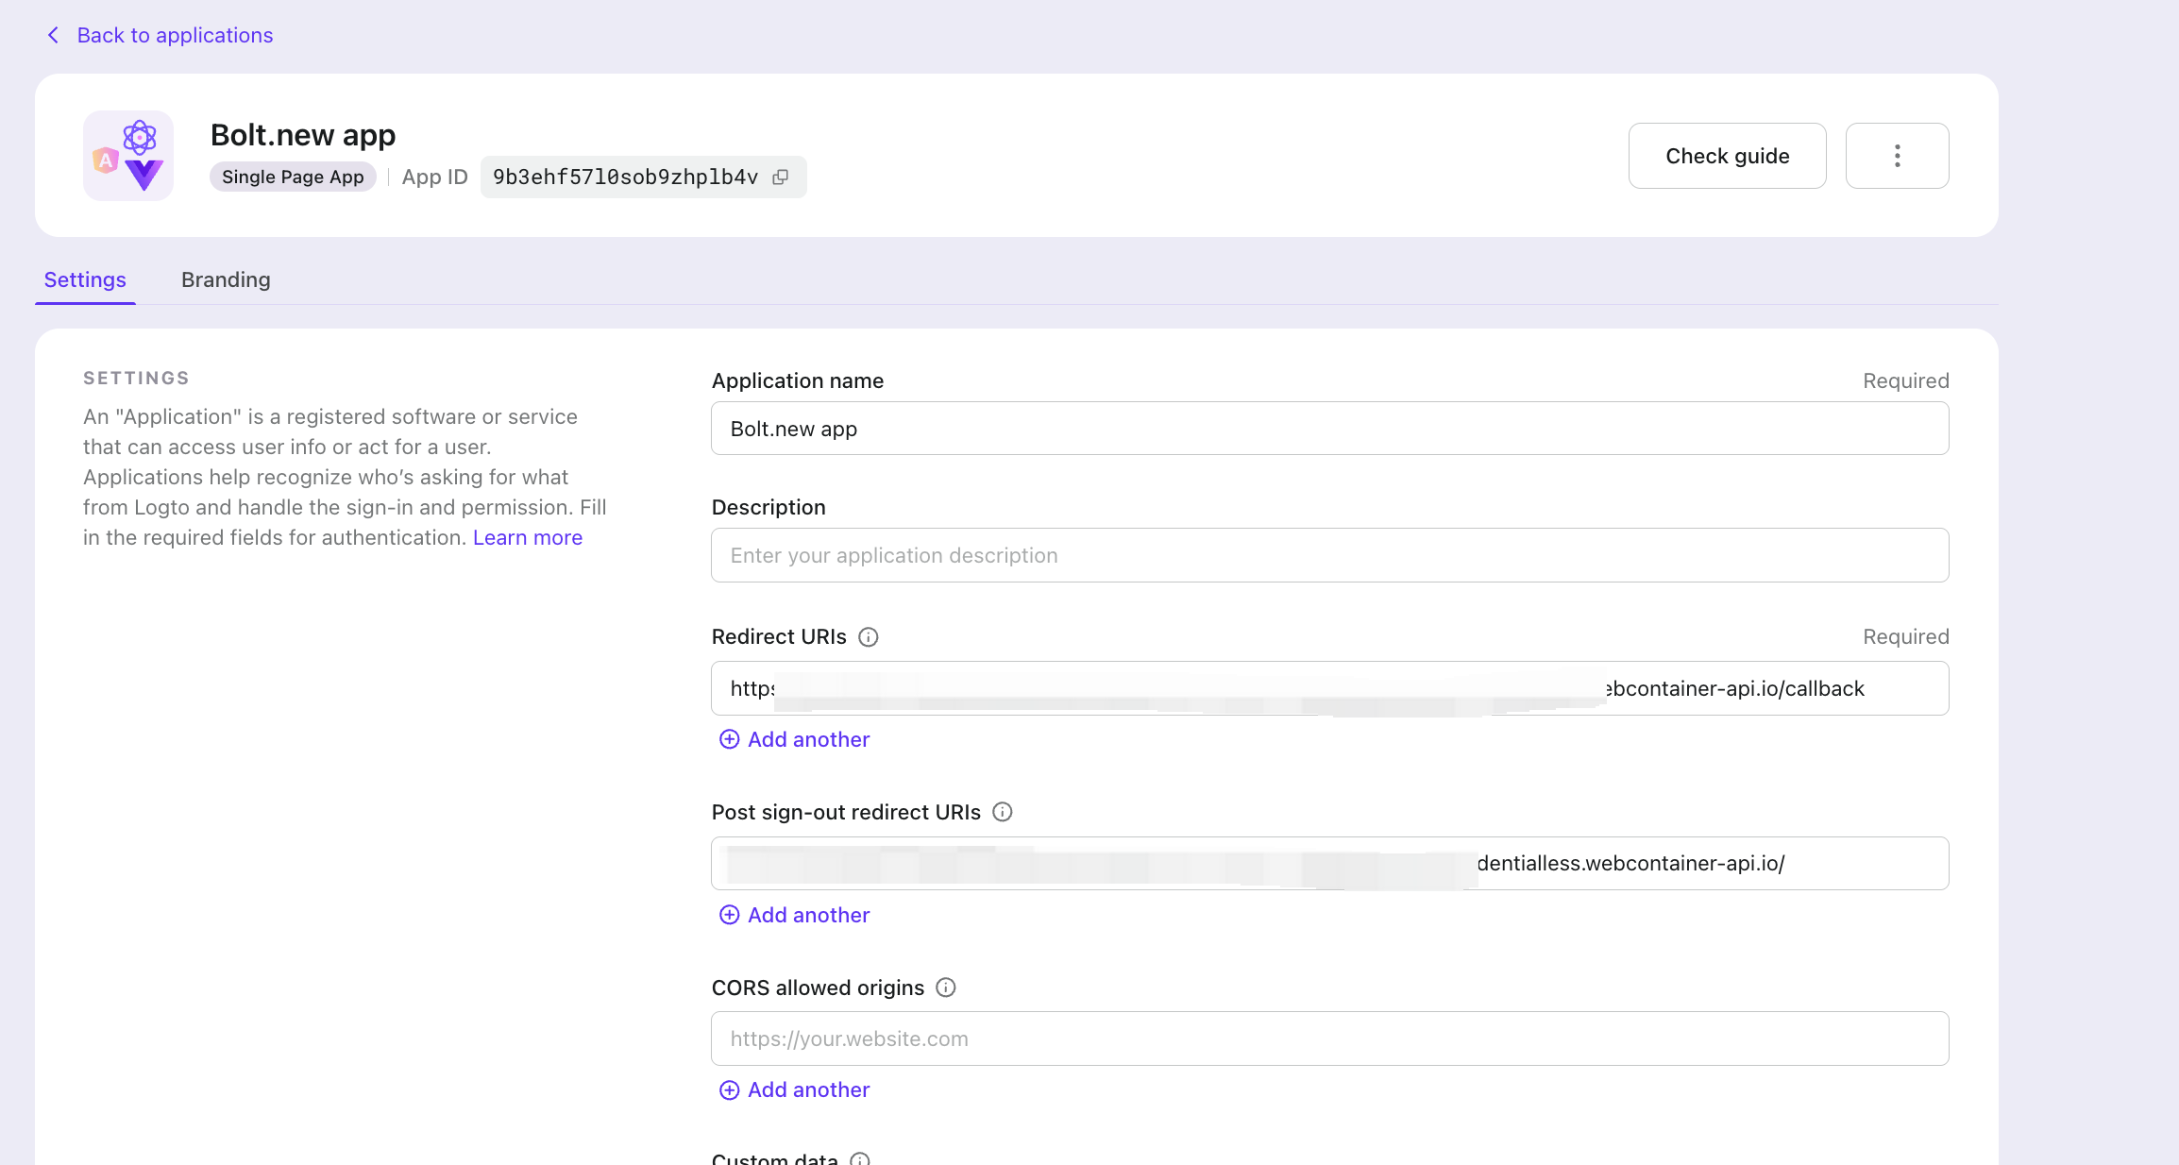Image resolution: width=2179 pixels, height=1165 pixels.
Task: Show info tooltip for Post sign-out redirect URIs
Action: 1003,812
